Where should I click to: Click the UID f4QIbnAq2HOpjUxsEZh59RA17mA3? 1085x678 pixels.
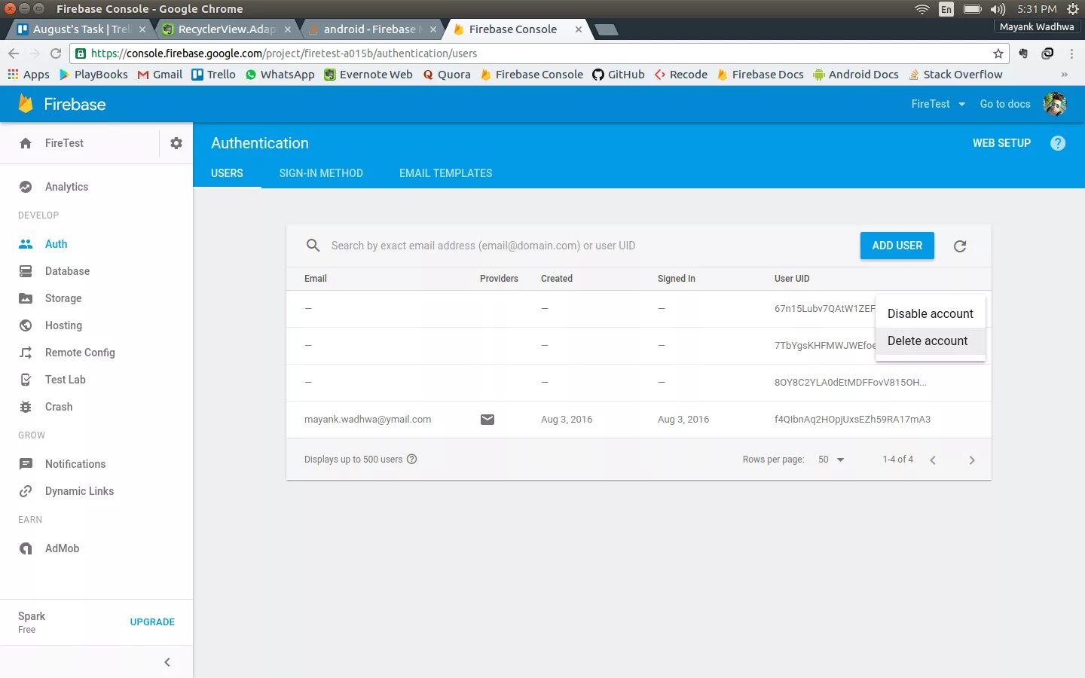(x=852, y=420)
